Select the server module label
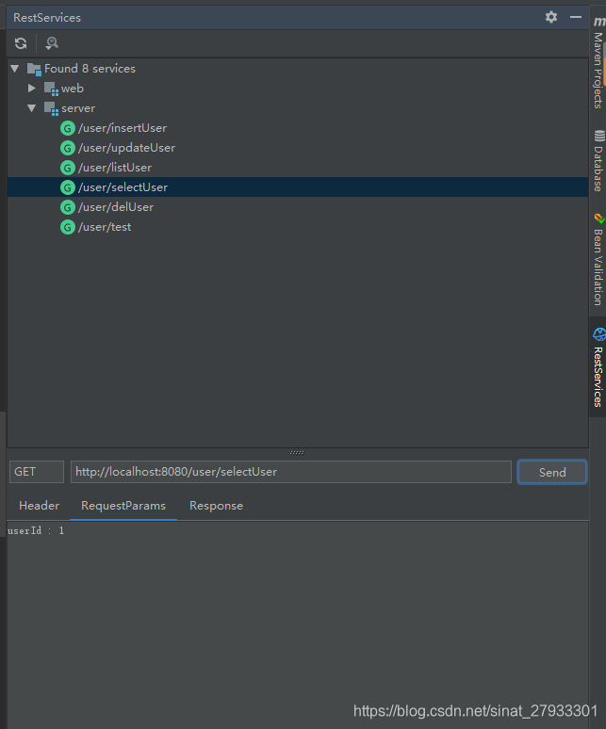Viewport: 606px width, 729px height. [x=78, y=108]
